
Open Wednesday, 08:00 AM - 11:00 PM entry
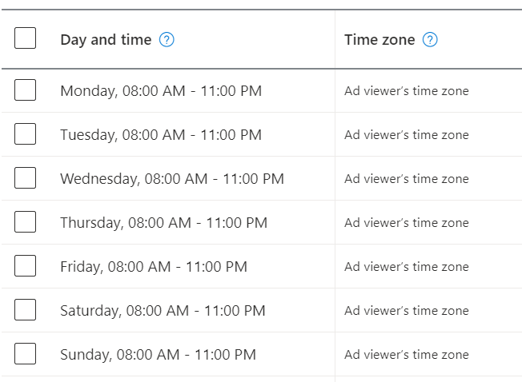172,179
